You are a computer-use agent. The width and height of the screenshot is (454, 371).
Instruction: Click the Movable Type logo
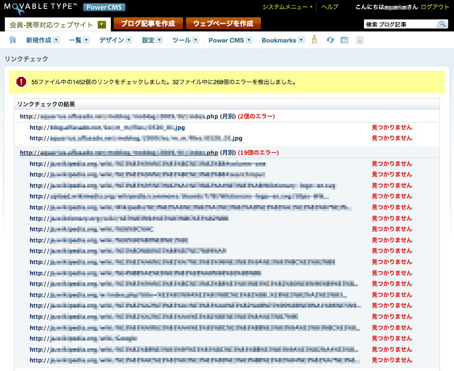[41, 8]
